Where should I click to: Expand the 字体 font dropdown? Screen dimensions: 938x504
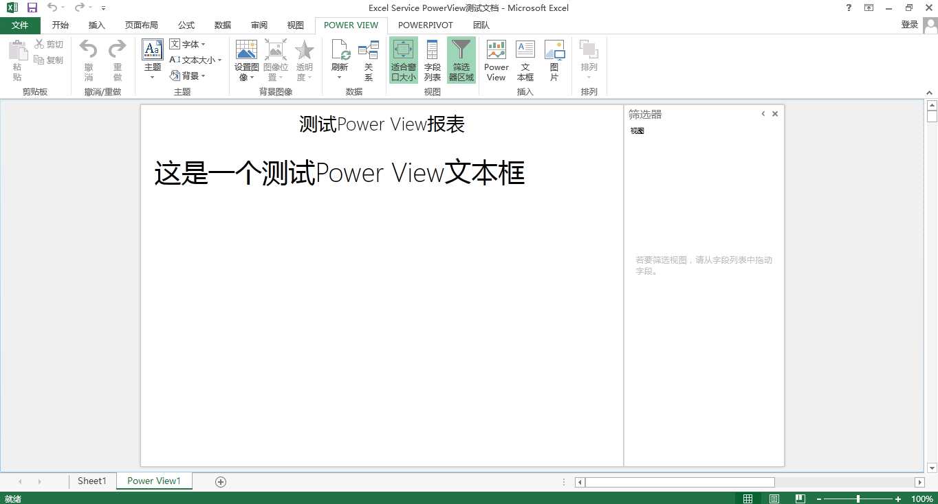188,44
